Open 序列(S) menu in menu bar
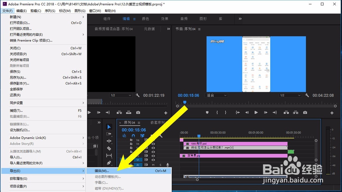 [x=50, y=11]
